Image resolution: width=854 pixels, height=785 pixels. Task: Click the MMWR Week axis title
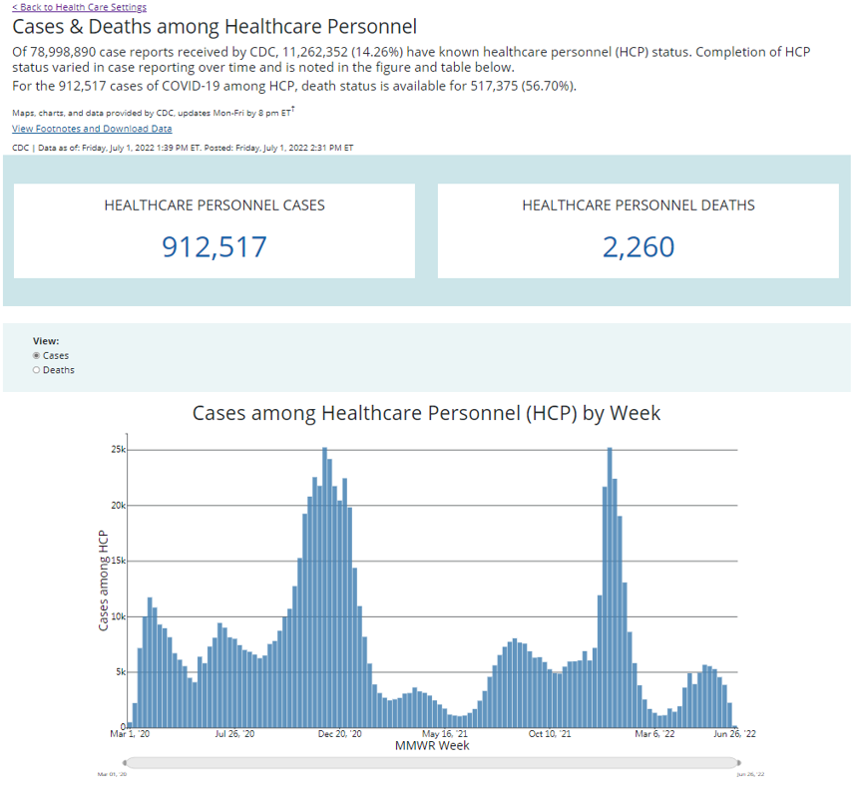(x=431, y=746)
